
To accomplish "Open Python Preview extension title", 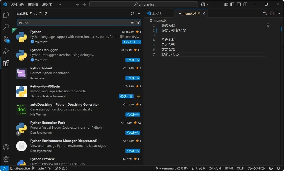I will pyautogui.click(x=42, y=159).
